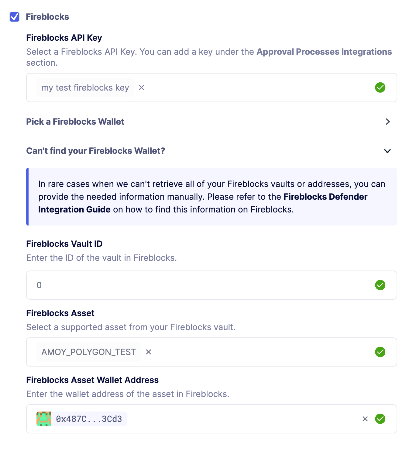Image resolution: width=406 pixels, height=462 pixels.
Task: Click 'Approval Processes Integrations' text
Action: [x=324, y=52]
